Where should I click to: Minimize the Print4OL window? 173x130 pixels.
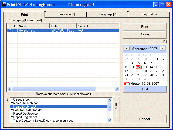156,5
